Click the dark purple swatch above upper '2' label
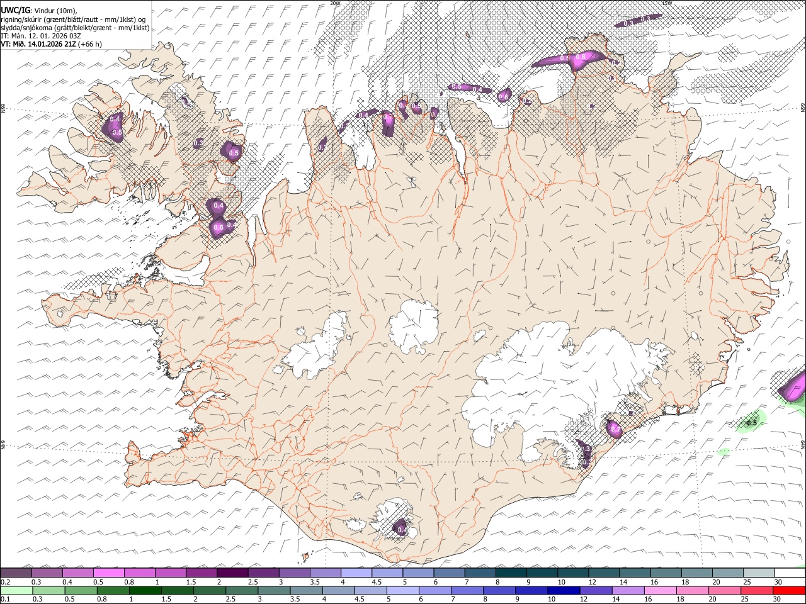Viewport: 806px width, 604px height. point(232,573)
